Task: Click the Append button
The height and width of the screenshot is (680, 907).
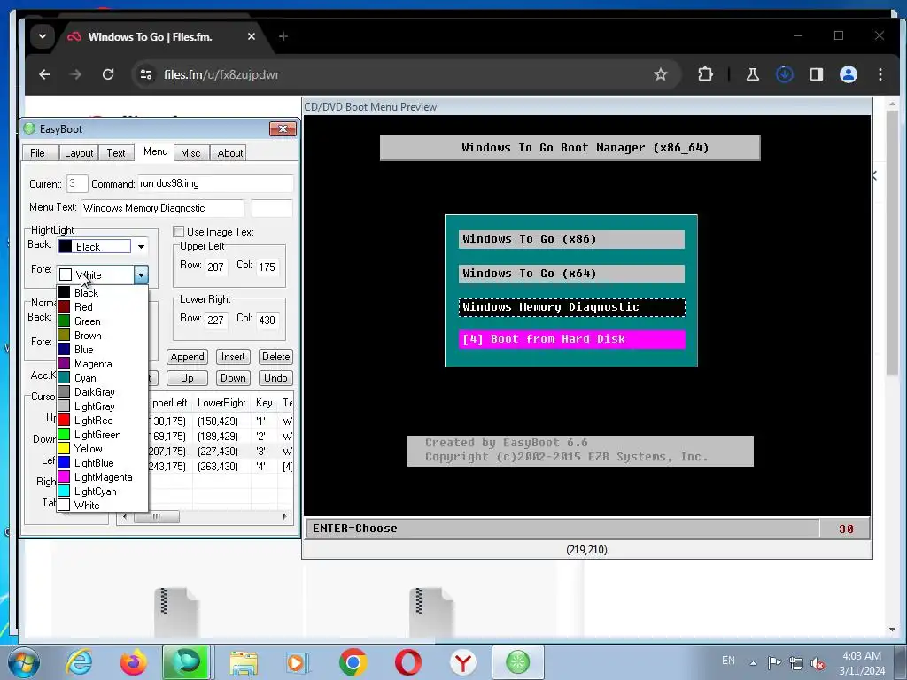Action: pyautogui.click(x=187, y=357)
